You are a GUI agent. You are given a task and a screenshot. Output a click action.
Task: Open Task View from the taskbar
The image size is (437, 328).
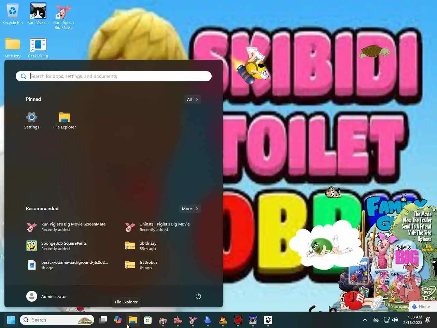pyautogui.click(x=103, y=320)
